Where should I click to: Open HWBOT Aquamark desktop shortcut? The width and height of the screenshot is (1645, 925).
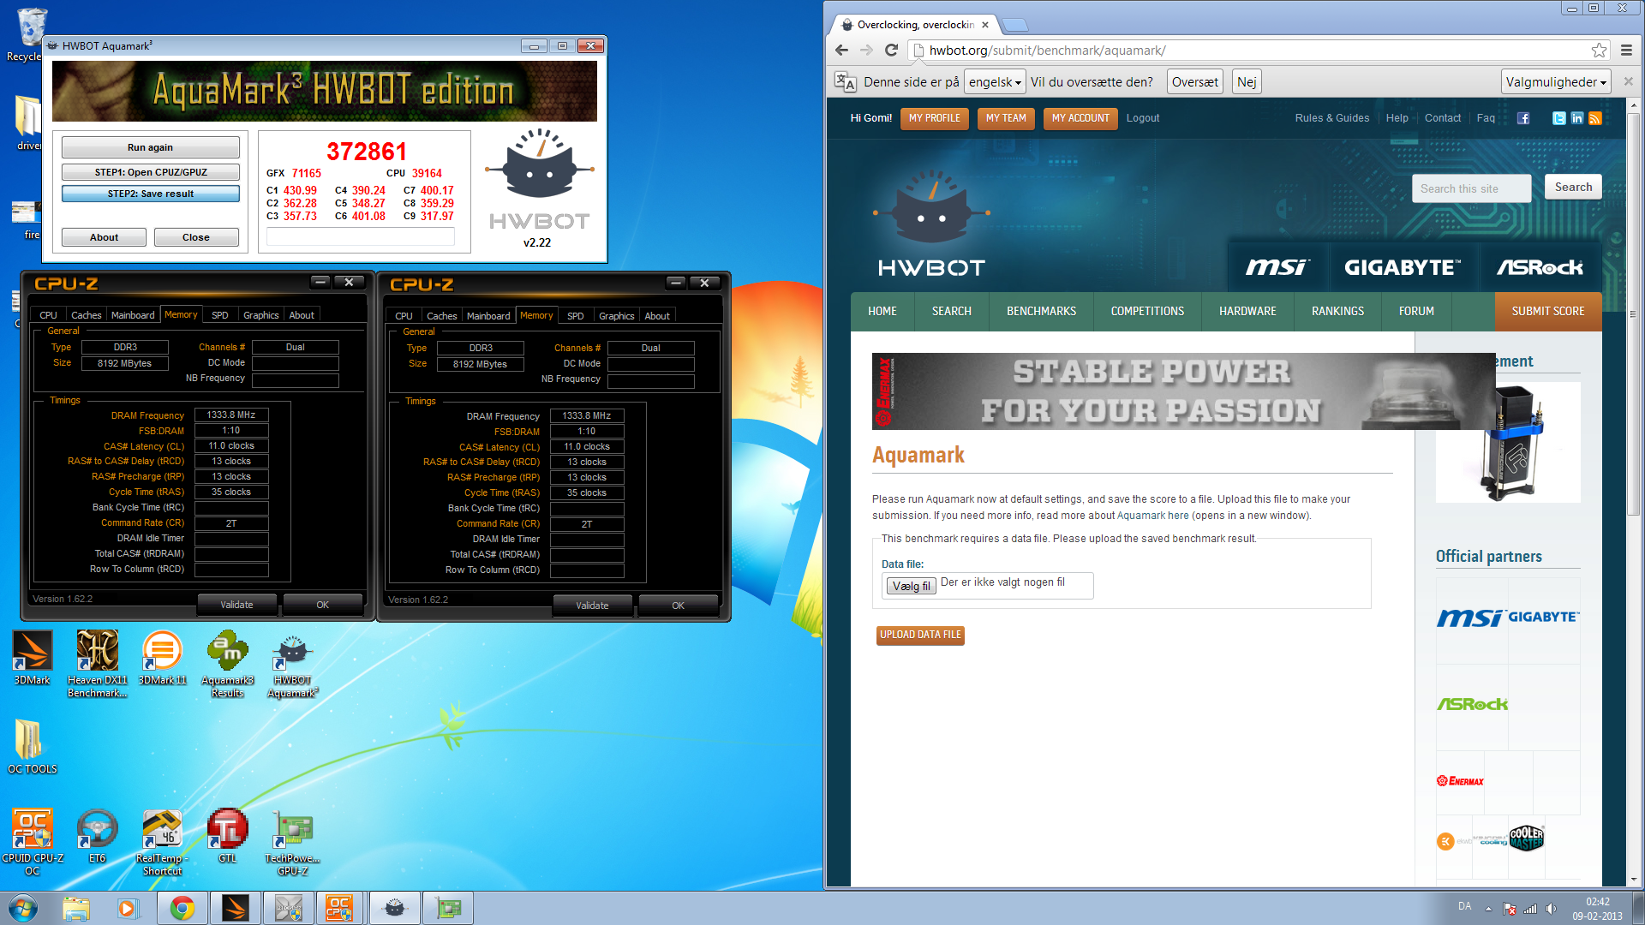[x=292, y=664]
